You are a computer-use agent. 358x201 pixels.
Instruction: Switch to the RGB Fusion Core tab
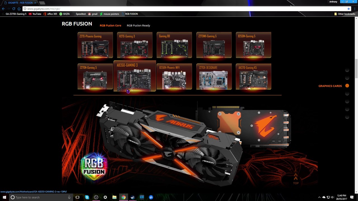[110, 25]
